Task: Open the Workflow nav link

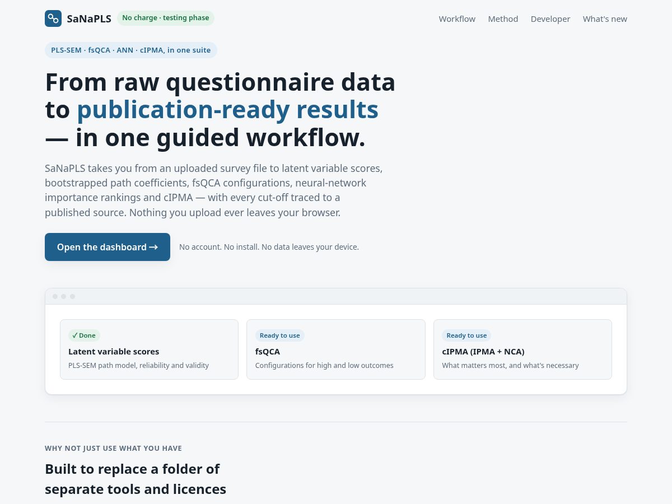Action: 457,19
